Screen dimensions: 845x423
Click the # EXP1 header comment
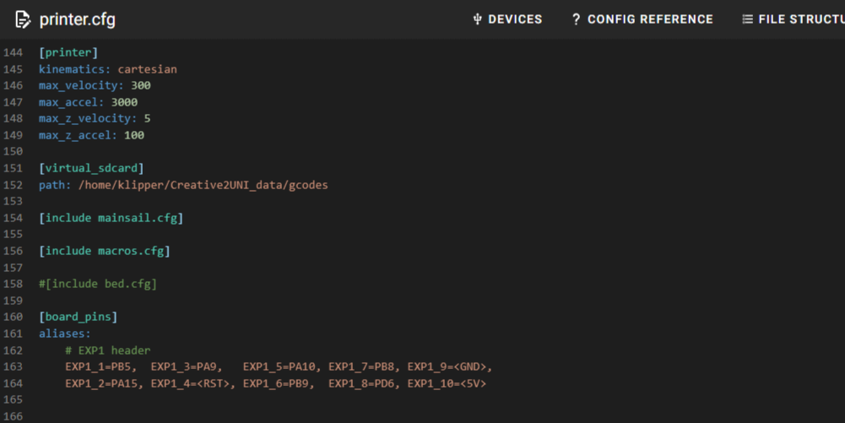click(x=107, y=350)
